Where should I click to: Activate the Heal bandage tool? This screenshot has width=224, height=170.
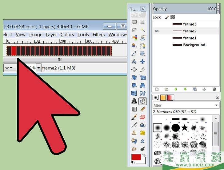(142, 133)
